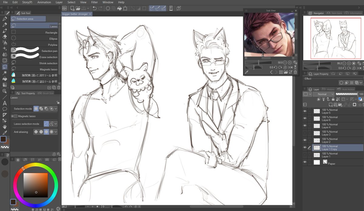Undo the last action
The height and width of the screenshot is (211, 364).
(x=95, y=8)
